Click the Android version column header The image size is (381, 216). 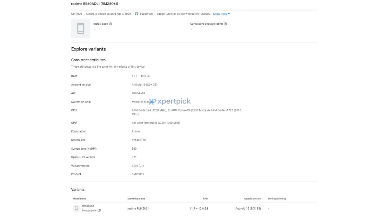(x=252, y=199)
